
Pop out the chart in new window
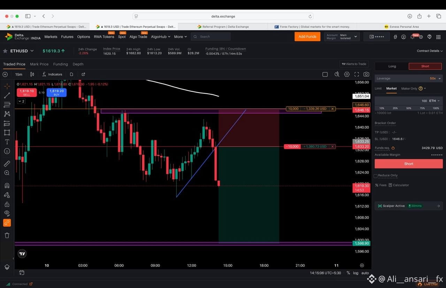point(83,74)
